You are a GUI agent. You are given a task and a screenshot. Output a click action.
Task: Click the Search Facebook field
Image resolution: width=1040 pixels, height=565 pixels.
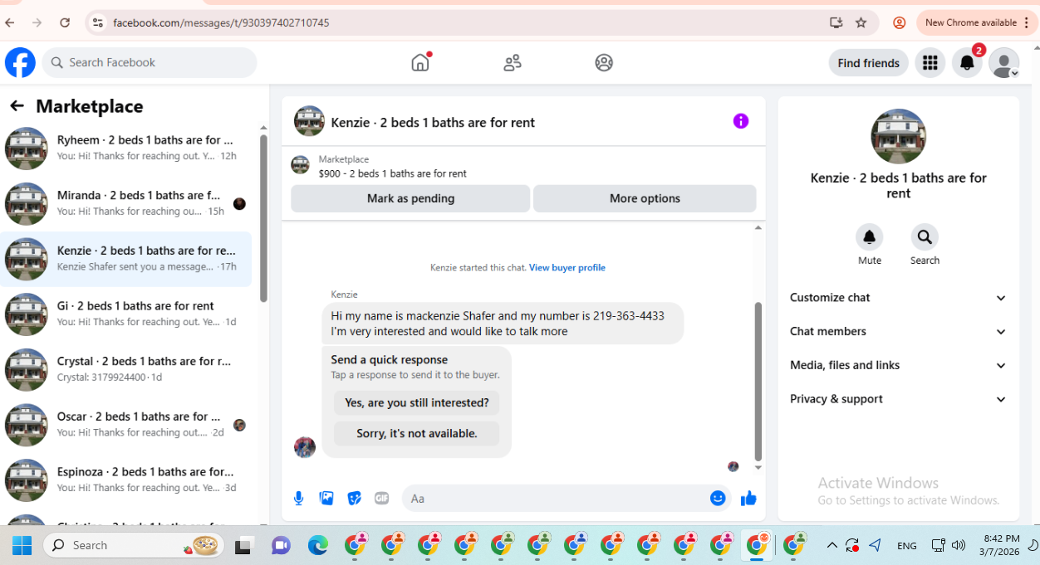(x=150, y=62)
